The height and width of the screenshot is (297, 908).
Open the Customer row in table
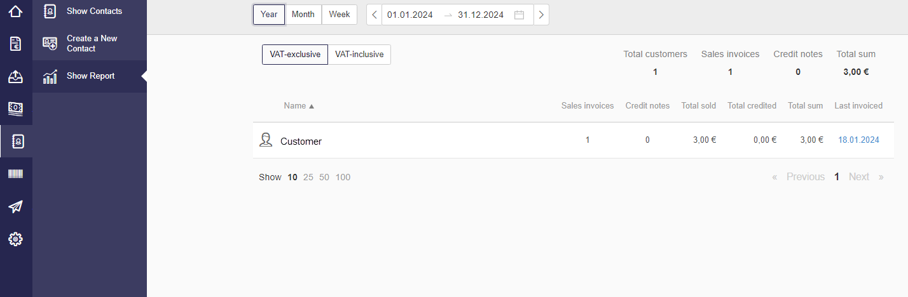(x=574, y=140)
